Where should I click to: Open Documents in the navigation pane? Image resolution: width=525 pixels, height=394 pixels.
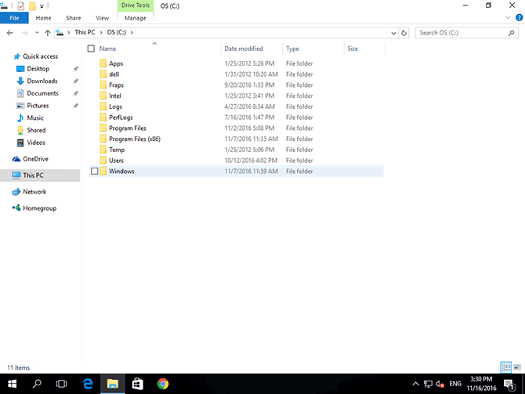click(42, 93)
